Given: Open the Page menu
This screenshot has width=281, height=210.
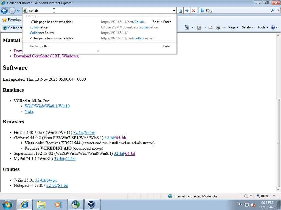Looking at the screenshot, I should 233,27.
